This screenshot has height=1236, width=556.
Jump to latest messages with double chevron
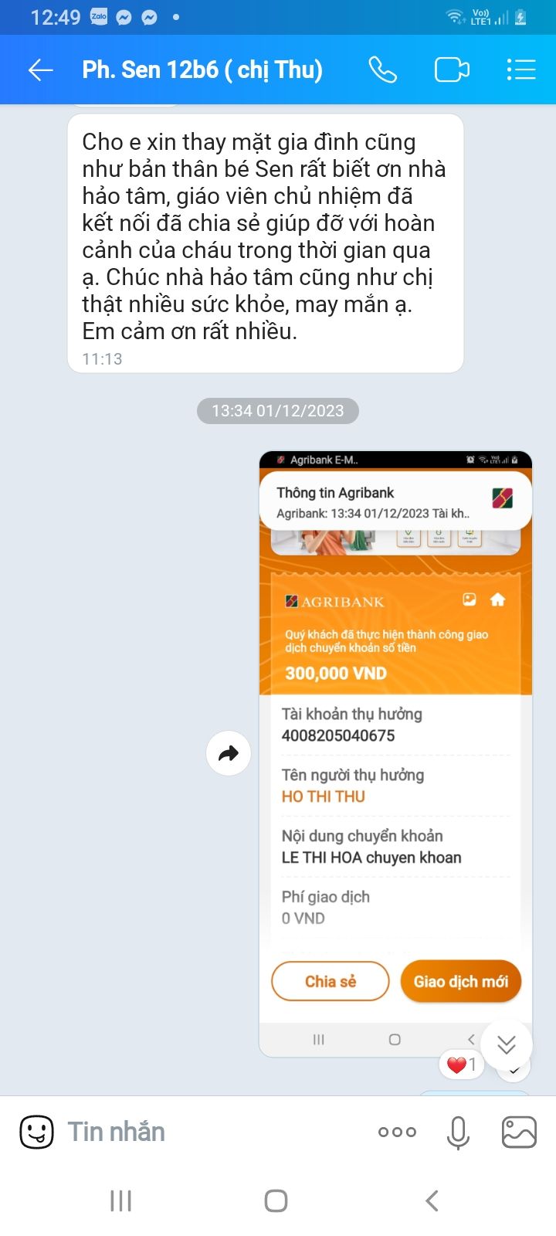[507, 1045]
